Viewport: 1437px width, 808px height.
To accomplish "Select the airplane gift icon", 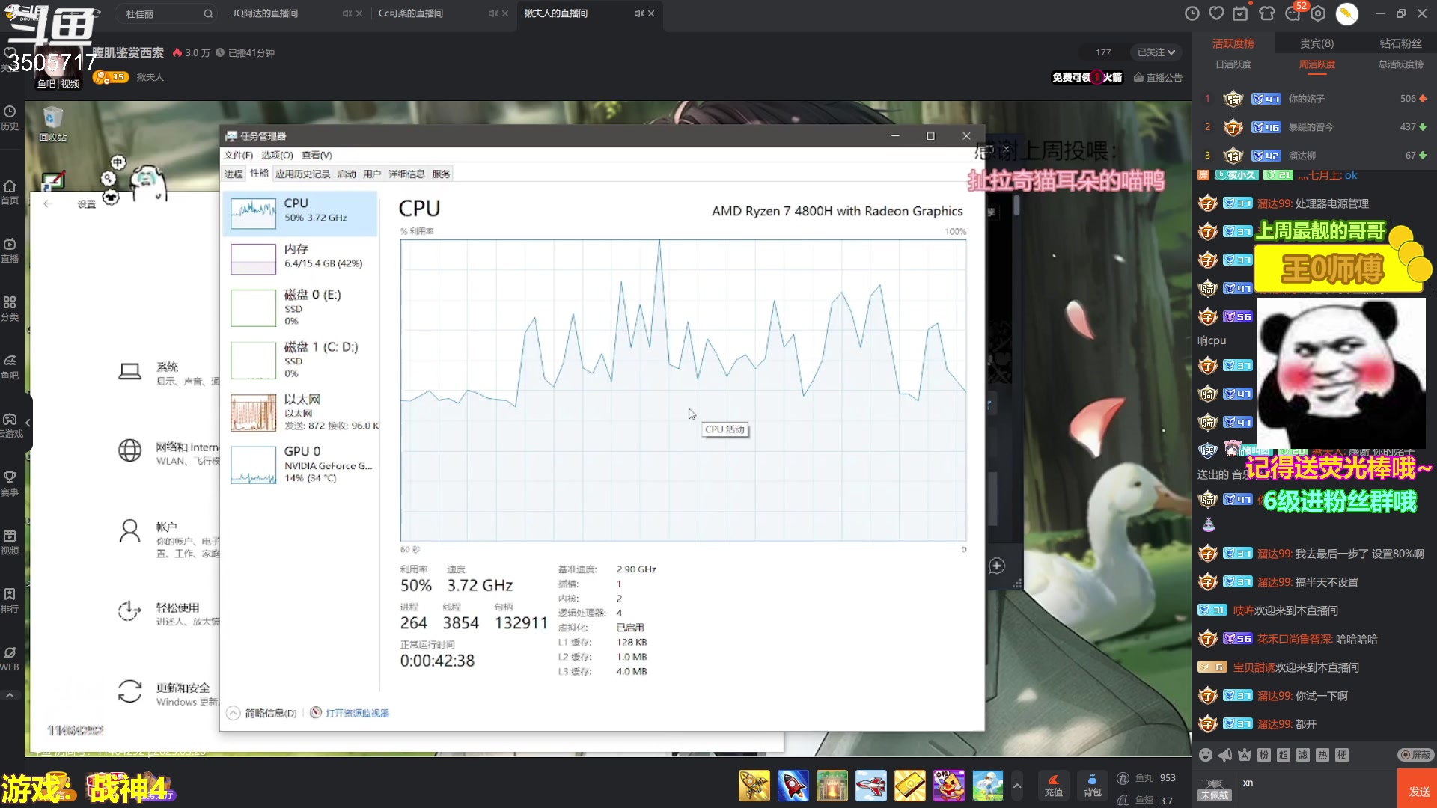I will 870,786.
